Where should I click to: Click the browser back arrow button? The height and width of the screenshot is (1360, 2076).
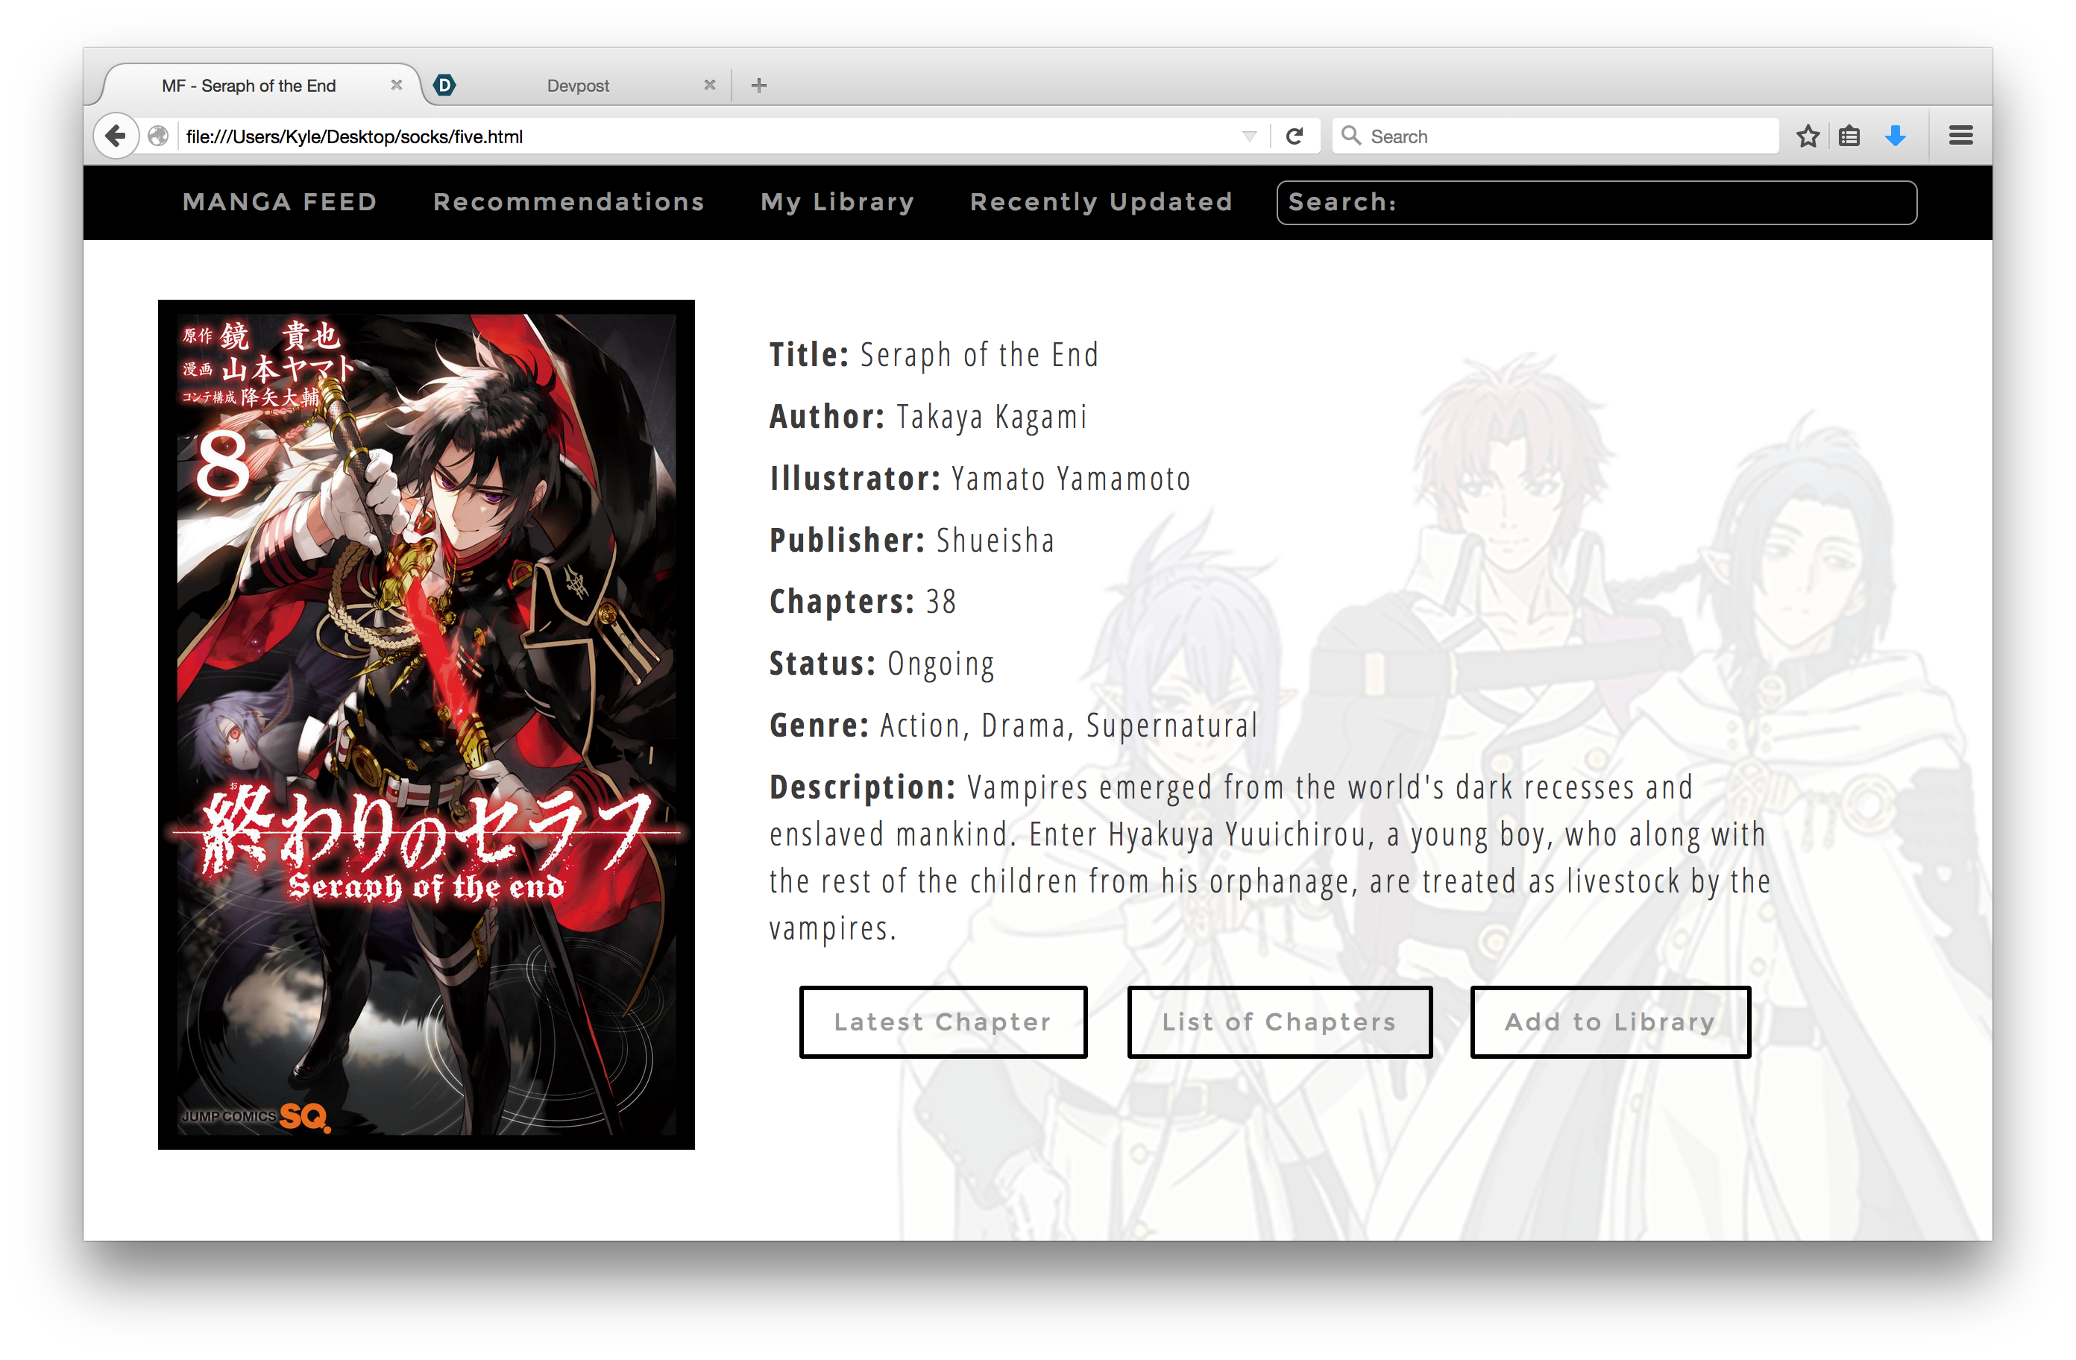[x=115, y=136]
